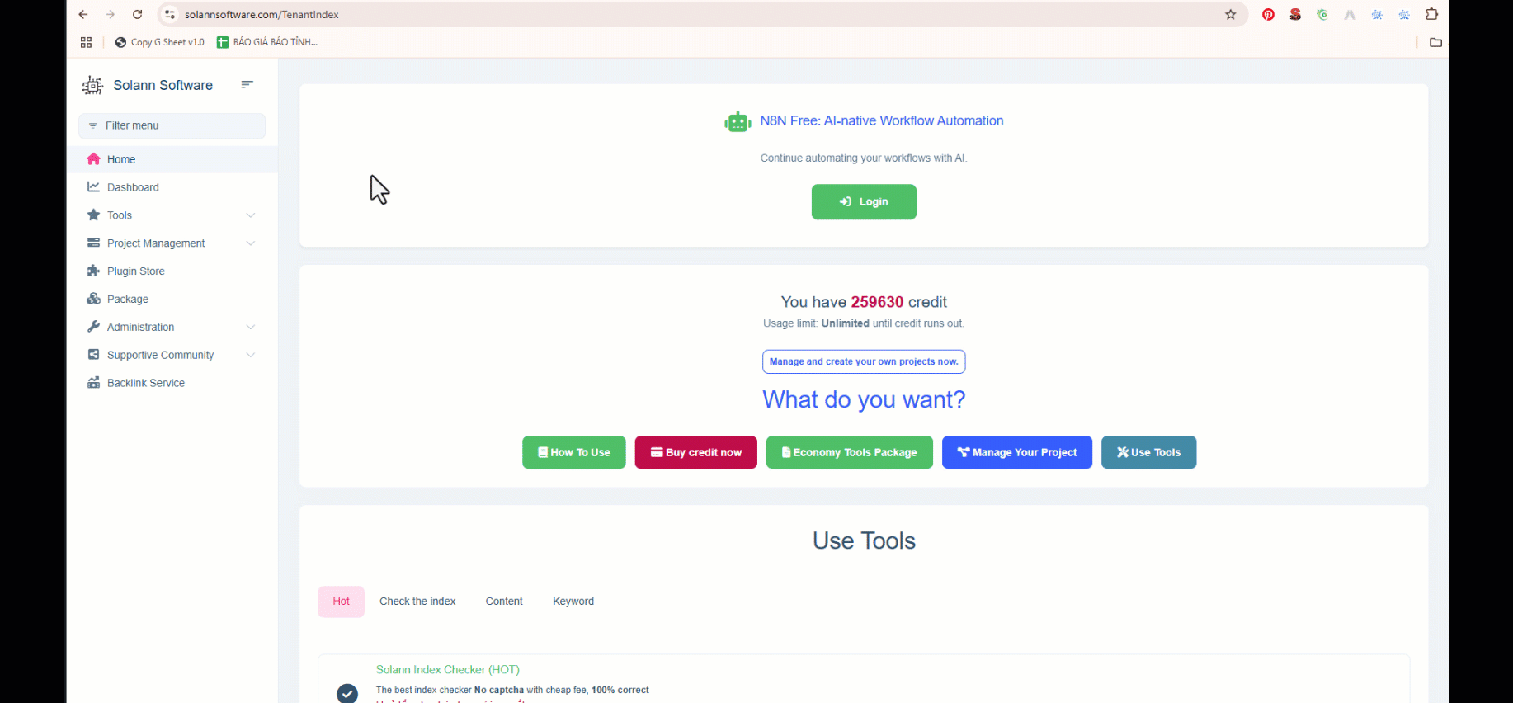Switch to the Check the index tab
Screen dimensions: 1513x703
[417, 602]
